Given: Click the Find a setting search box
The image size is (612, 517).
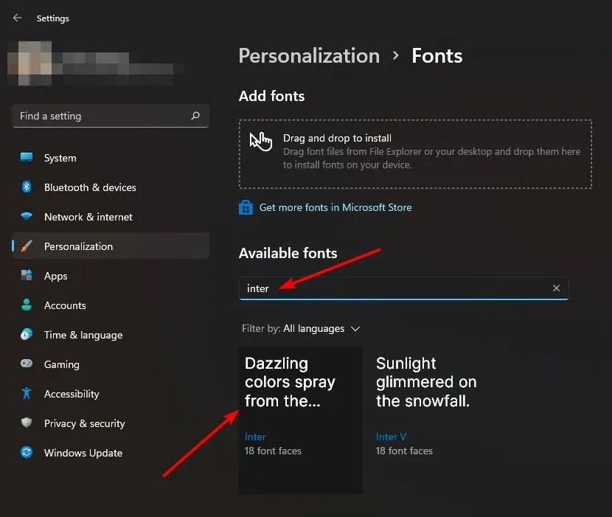Looking at the screenshot, I should [x=111, y=116].
